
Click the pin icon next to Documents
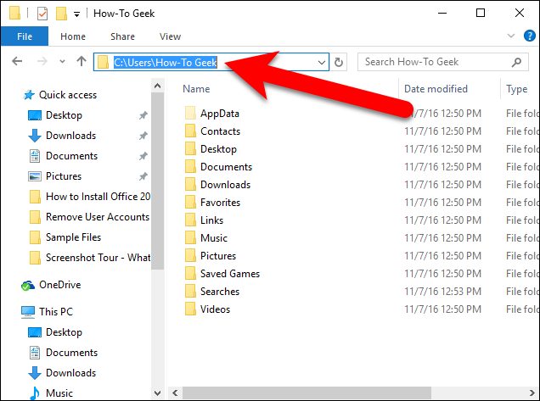pyautogui.click(x=143, y=156)
